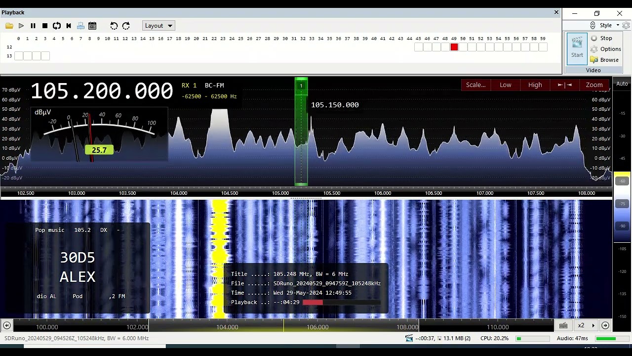This screenshot has height=356, width=632.
Task: Jump to the recording start
Action: 69,26
